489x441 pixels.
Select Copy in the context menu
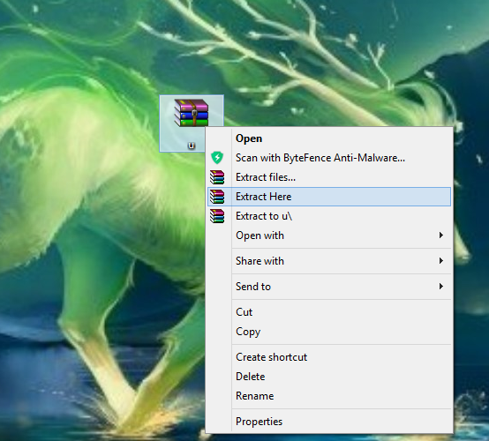pos(329,332)
